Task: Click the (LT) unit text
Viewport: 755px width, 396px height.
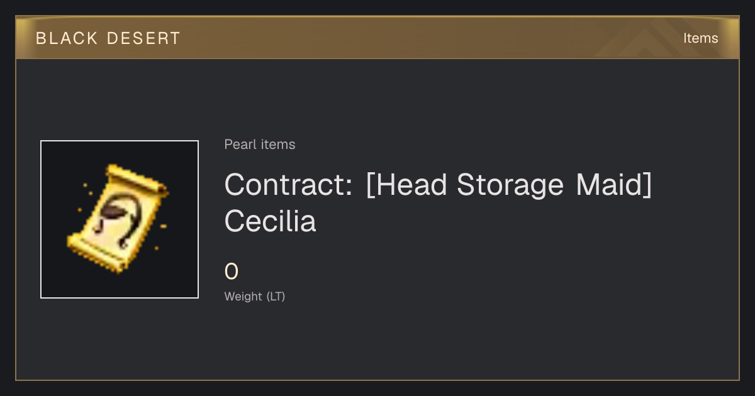Action: point(276,296)
